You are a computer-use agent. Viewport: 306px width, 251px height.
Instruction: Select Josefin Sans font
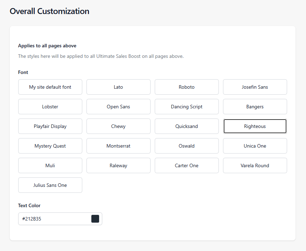(255, 87)
